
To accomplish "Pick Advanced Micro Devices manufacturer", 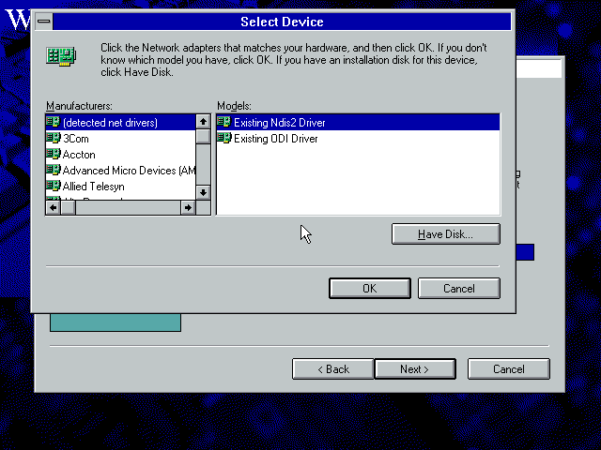I will [120, 171].
